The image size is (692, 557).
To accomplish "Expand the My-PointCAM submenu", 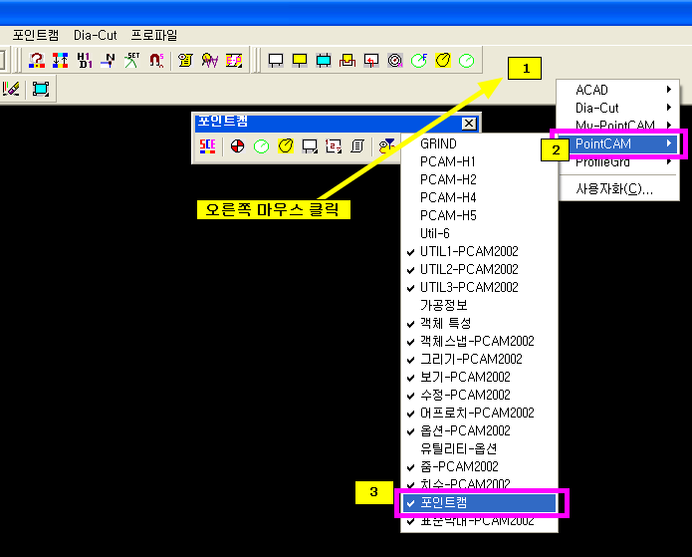I will point(618,125).
